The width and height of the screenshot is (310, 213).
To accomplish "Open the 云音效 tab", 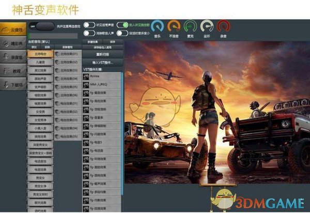I will [13, 31].
